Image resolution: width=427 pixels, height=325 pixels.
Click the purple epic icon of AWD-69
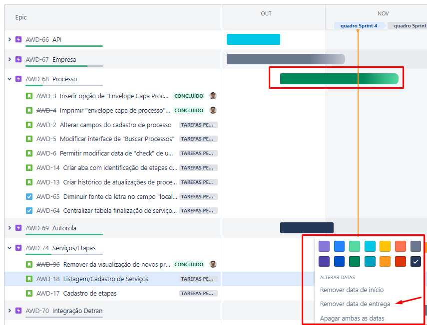(18, 228)
